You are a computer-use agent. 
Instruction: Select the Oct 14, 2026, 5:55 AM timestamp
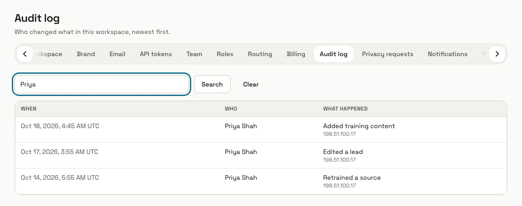pos(60,177)
